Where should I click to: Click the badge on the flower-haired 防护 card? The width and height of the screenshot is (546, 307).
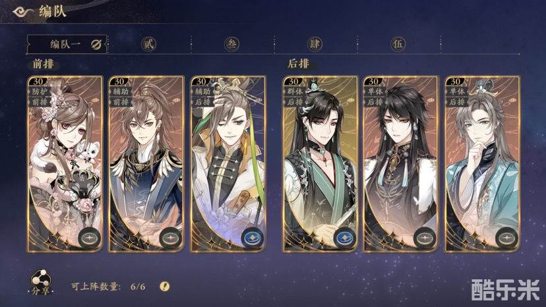(x=90, y=238)
